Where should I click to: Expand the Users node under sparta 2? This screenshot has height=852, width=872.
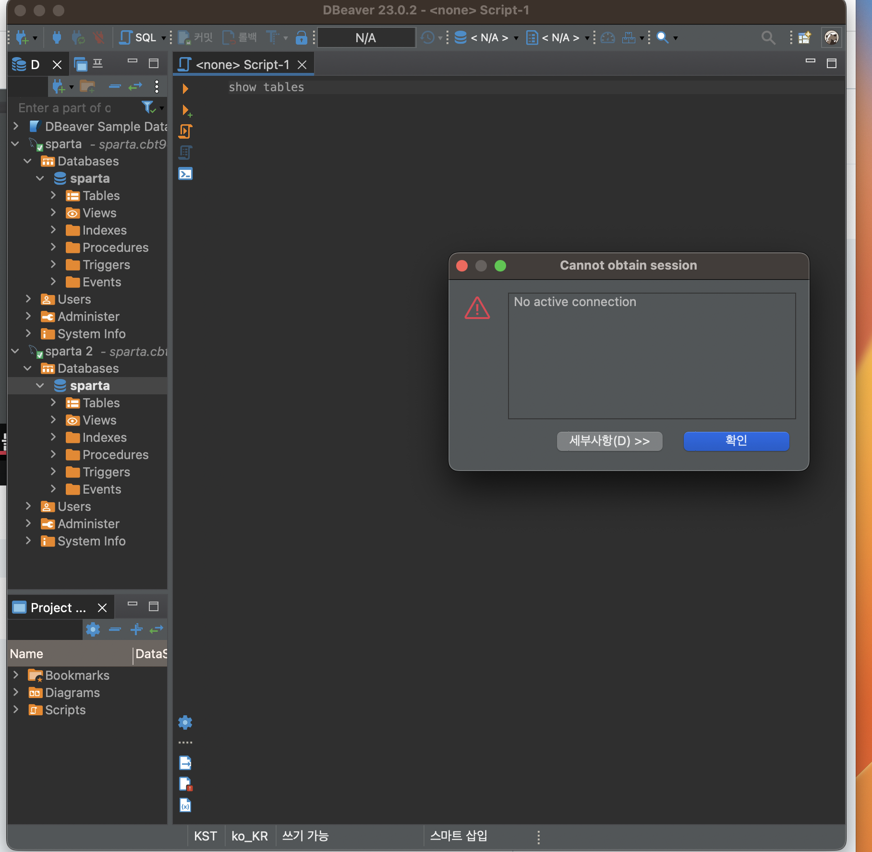pyautogui.click(x=28, y=506)
